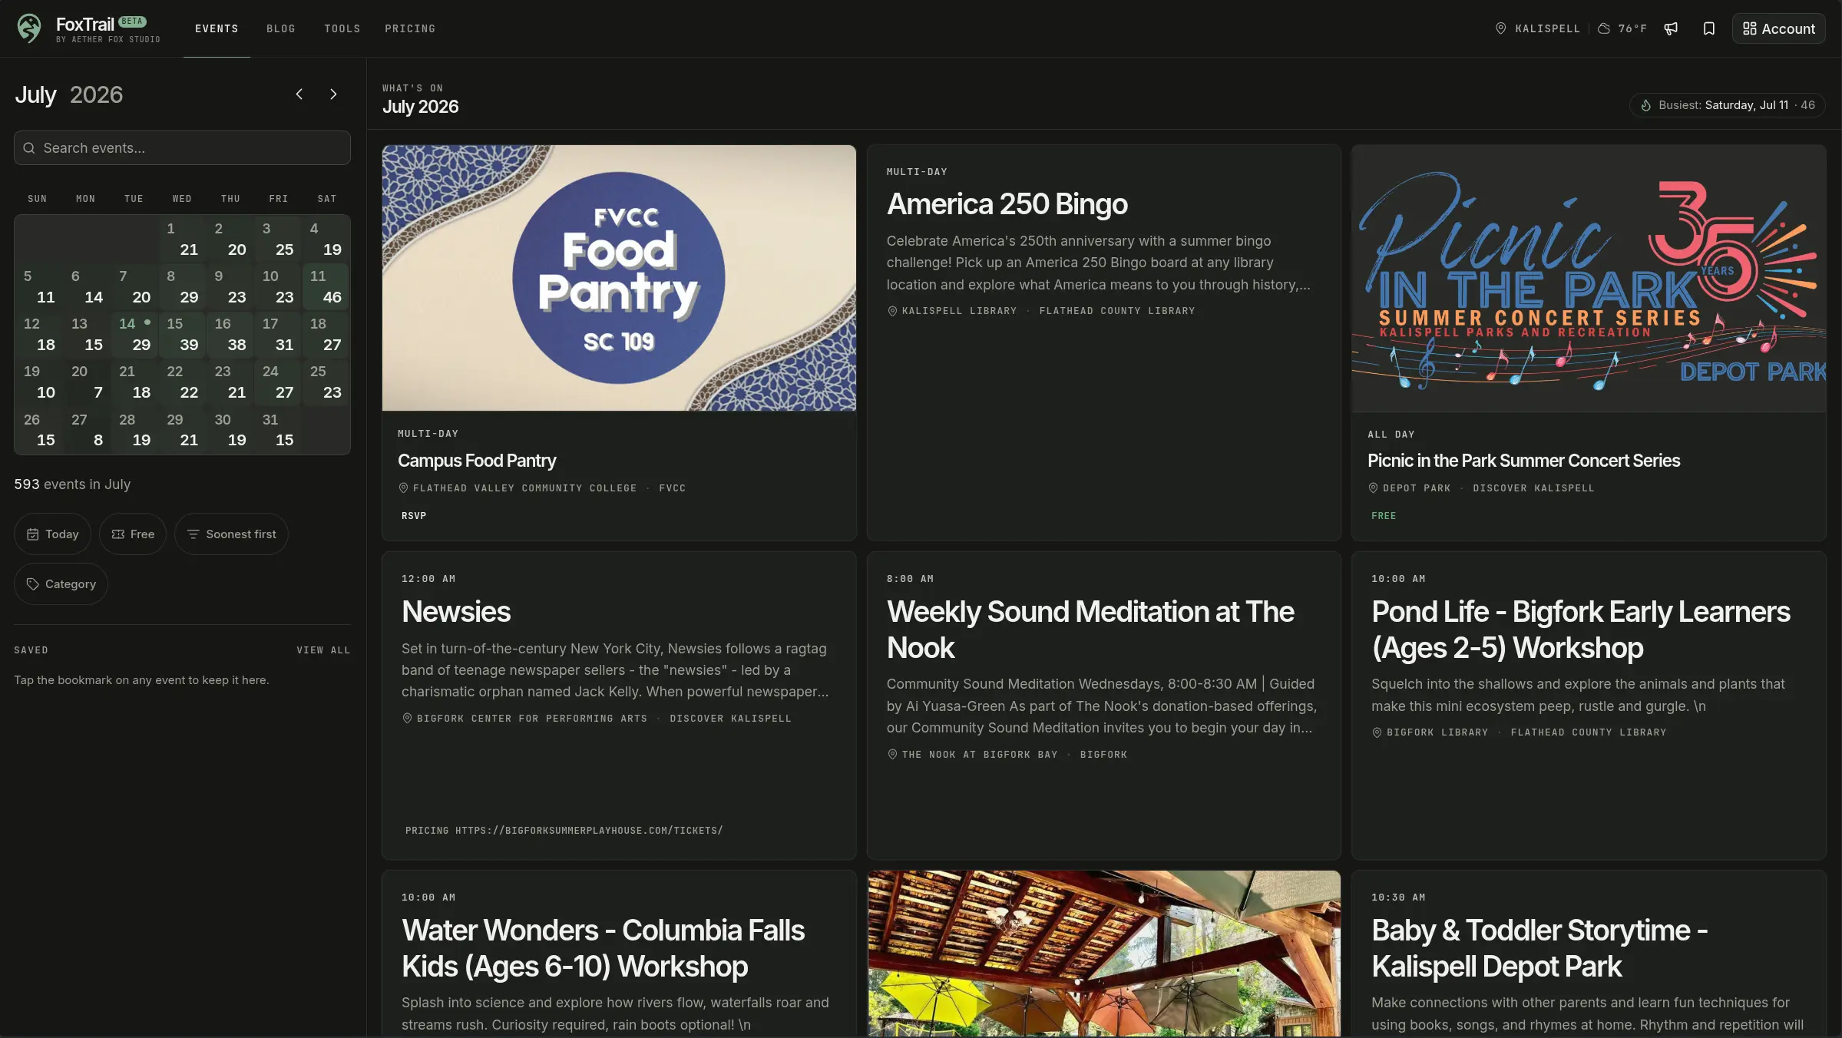Click View All saved events
This screenshot has width=1842, height=1038.
pos(323,650)
